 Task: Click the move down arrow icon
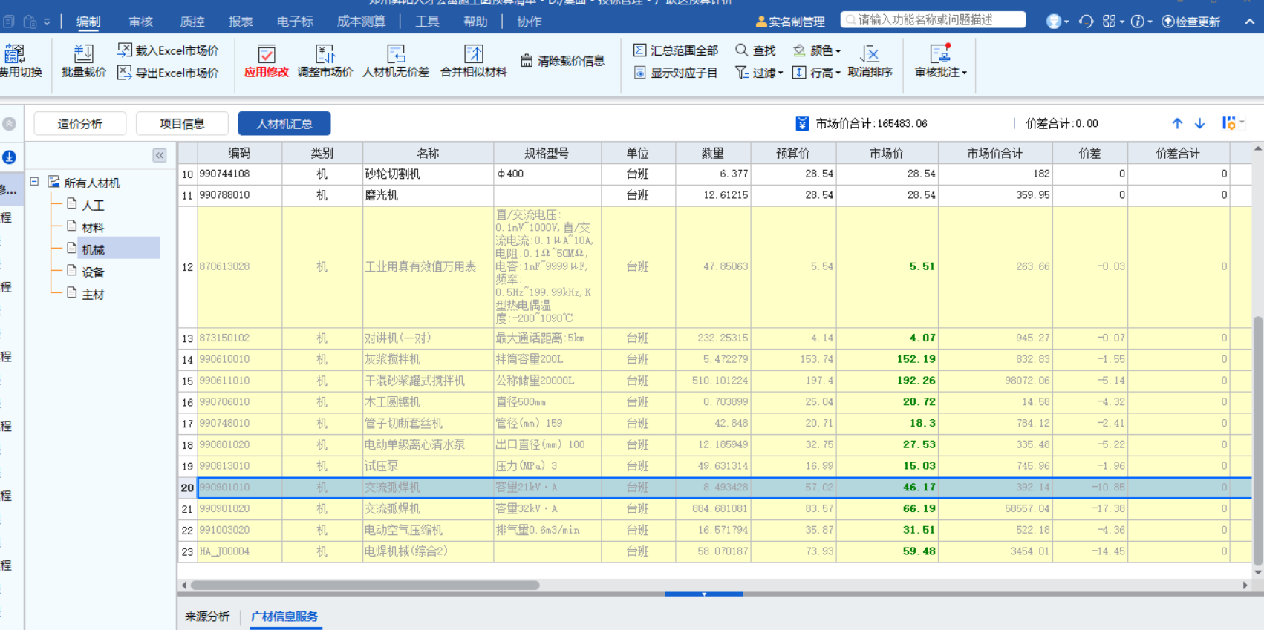coord(1199,123)
